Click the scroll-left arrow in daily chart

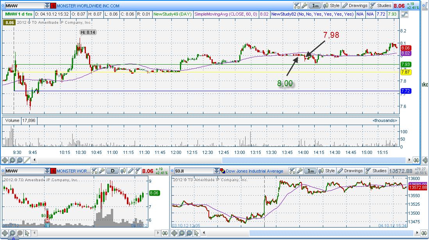click(34, 233)
